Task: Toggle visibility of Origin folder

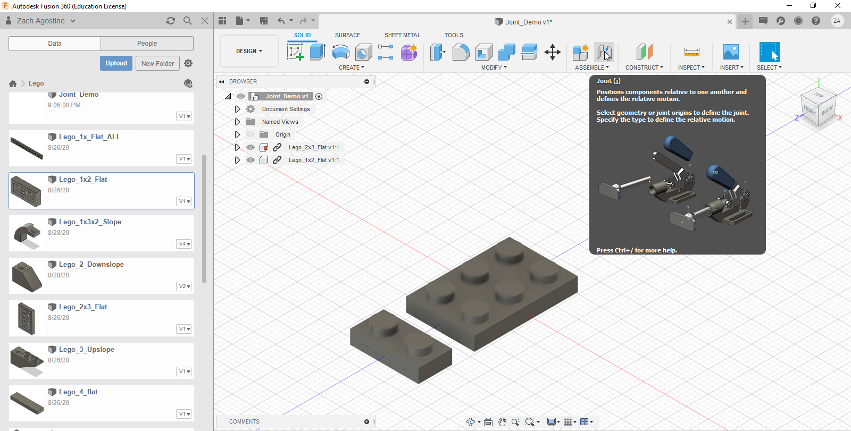Action: 251,134
